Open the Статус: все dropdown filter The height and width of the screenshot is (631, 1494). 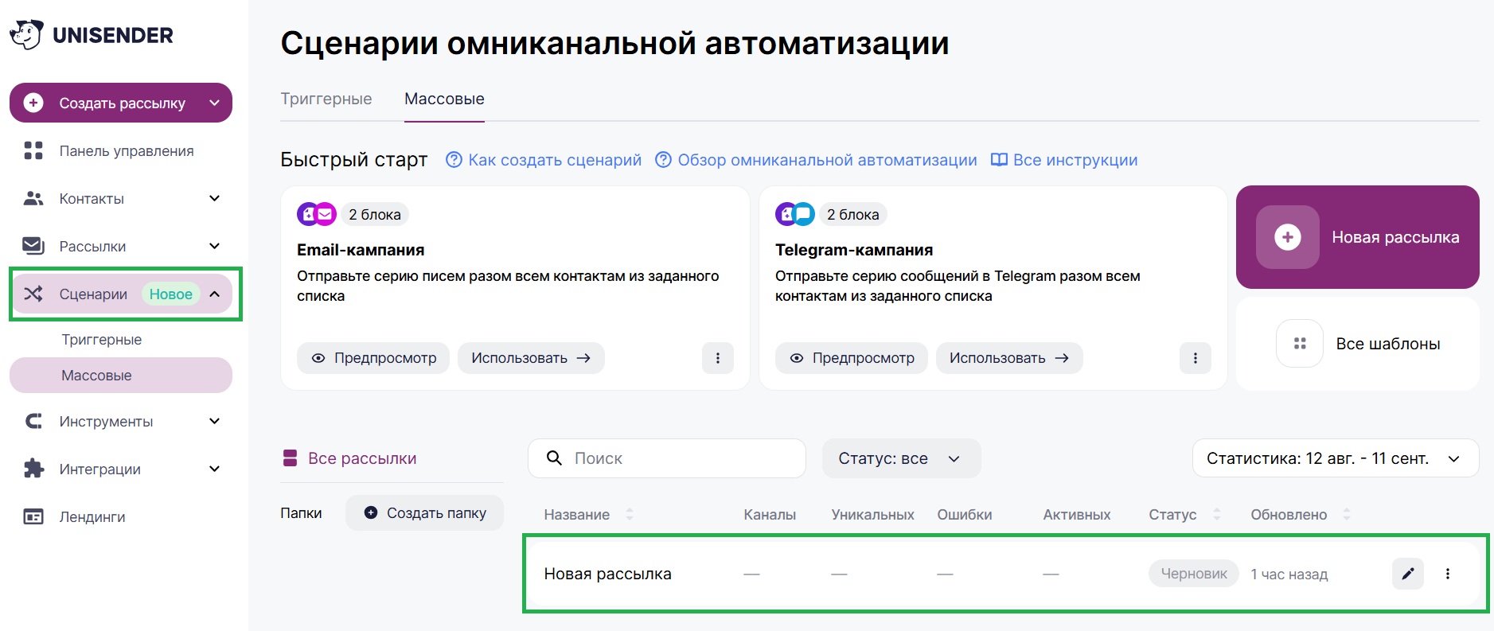pos(900,458)
